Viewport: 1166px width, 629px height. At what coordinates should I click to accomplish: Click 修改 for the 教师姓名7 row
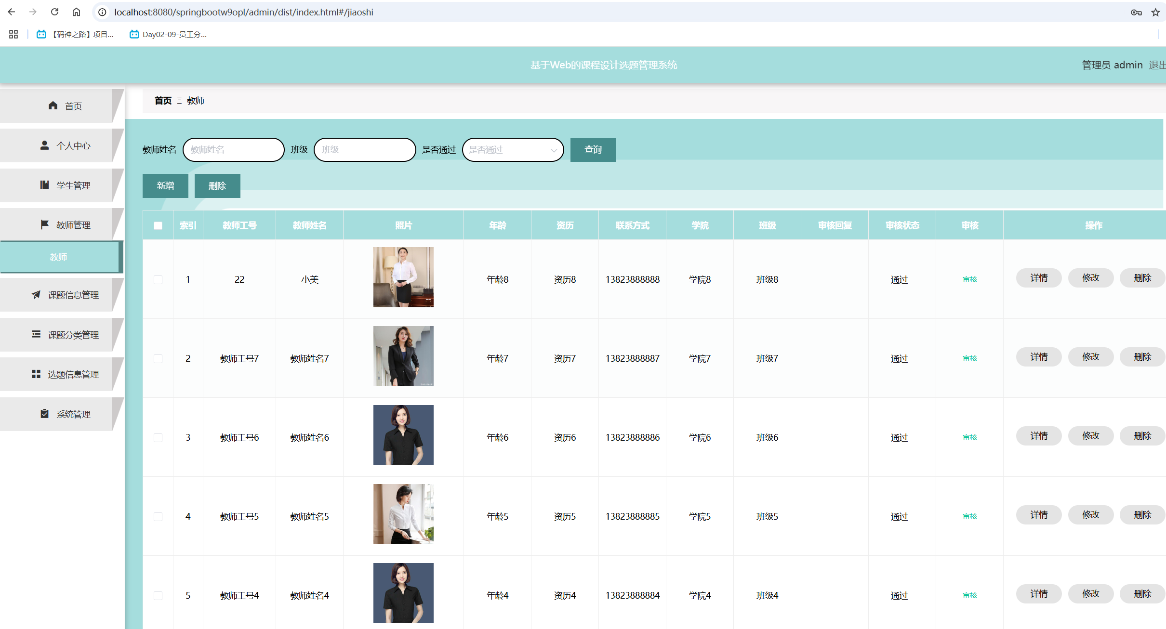pos(1091,357)
